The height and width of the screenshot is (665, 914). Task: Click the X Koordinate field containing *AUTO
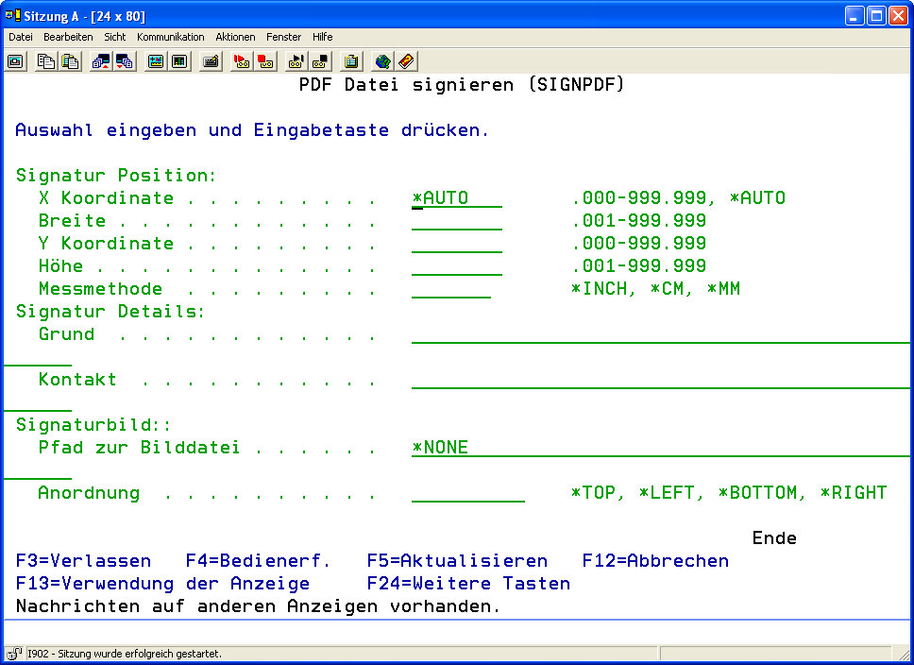[x=457, y=198]
